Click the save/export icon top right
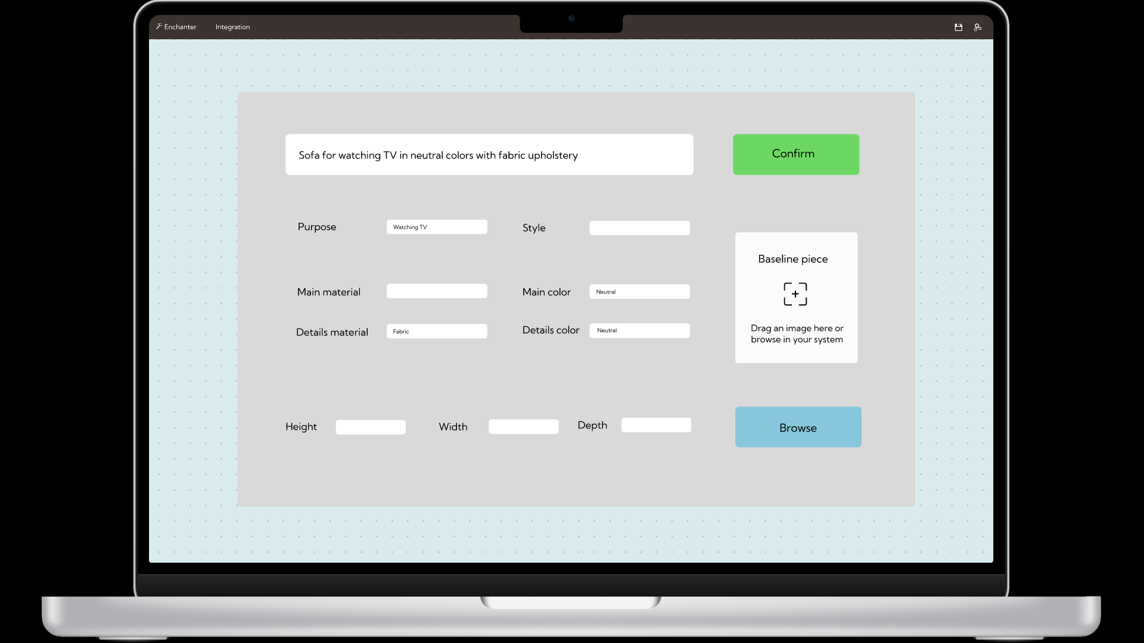1144x643 pixels. coord(958,27)
